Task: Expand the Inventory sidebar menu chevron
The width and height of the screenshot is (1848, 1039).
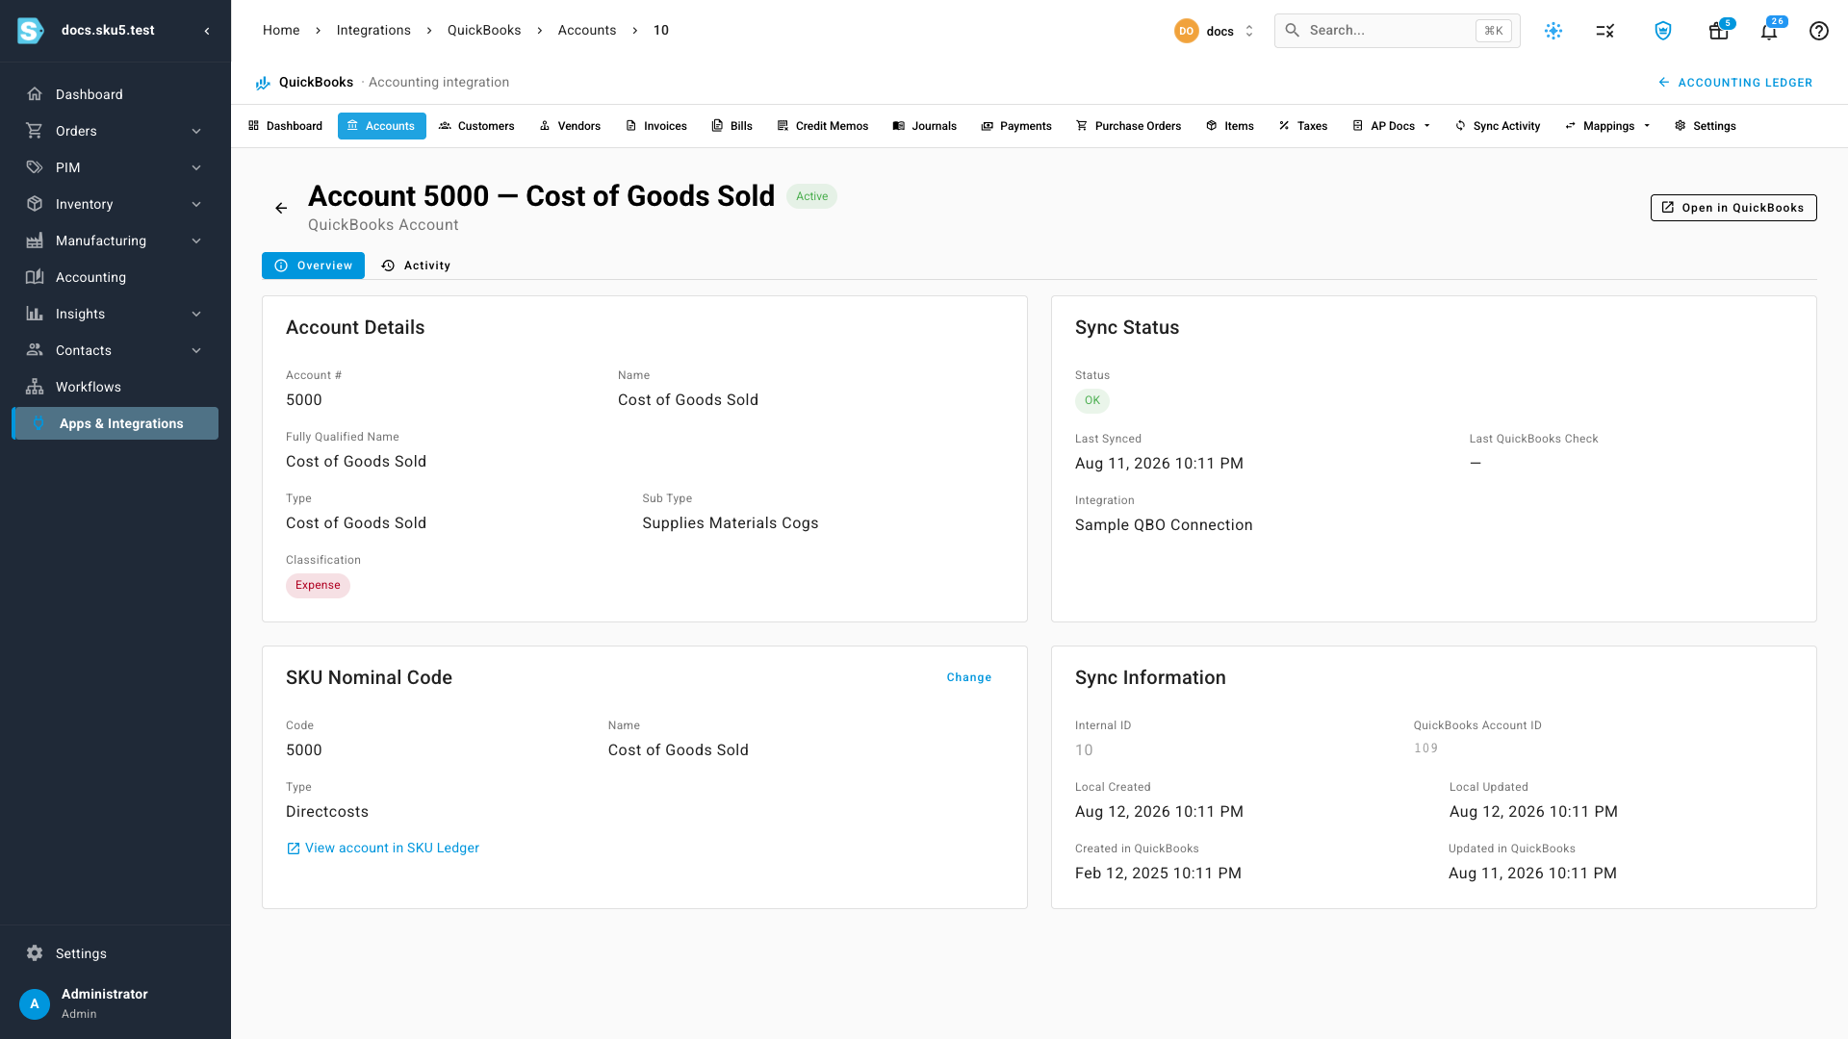Action: coord(196,204)
